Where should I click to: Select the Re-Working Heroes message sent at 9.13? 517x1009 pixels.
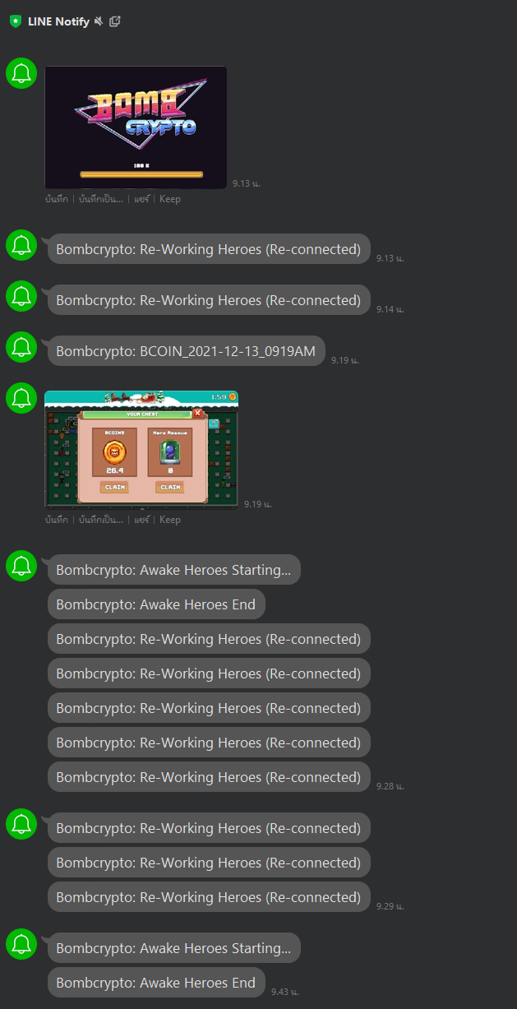pos(209,249)
